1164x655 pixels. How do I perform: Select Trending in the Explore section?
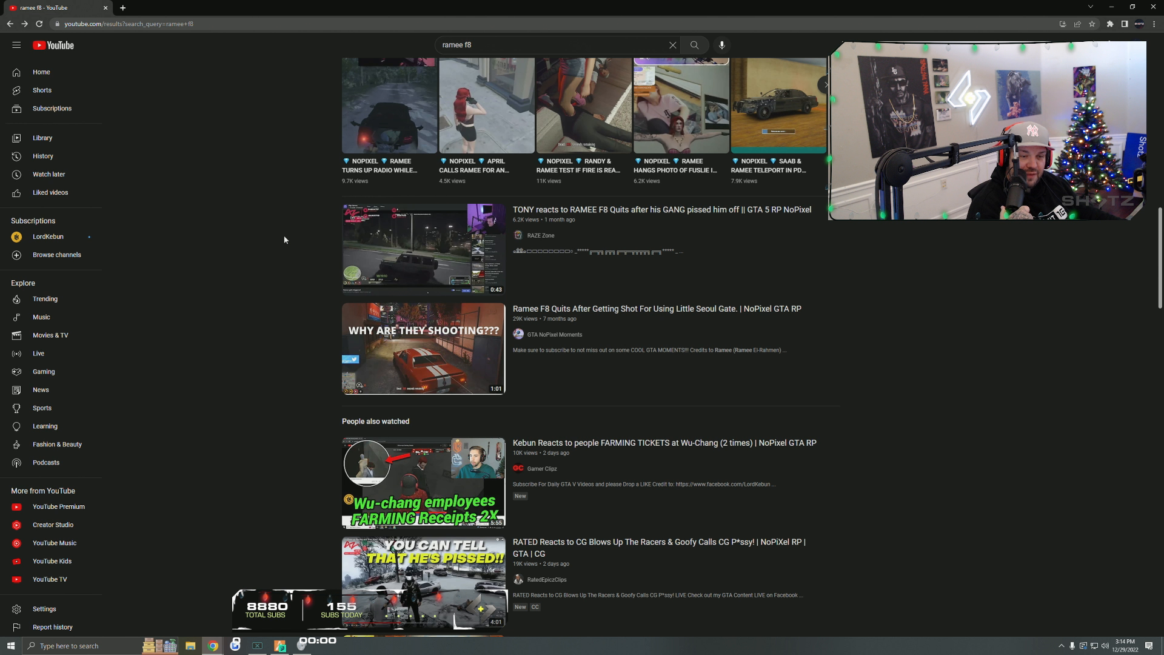[45, 298]
